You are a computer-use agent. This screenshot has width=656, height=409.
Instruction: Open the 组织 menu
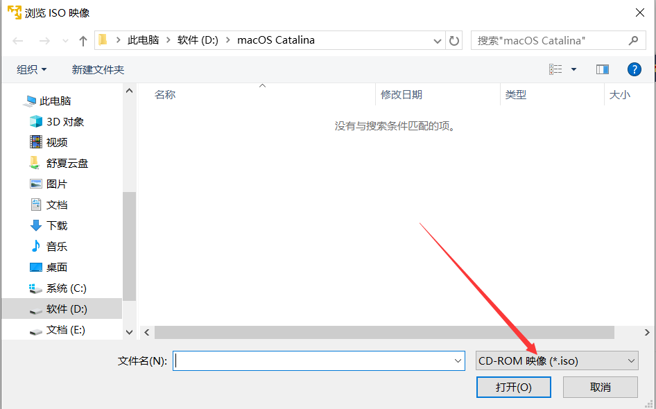click(x=31, y=69)
